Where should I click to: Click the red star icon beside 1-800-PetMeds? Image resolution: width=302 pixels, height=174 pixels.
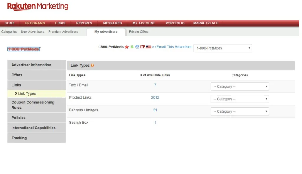coord(127,47)
